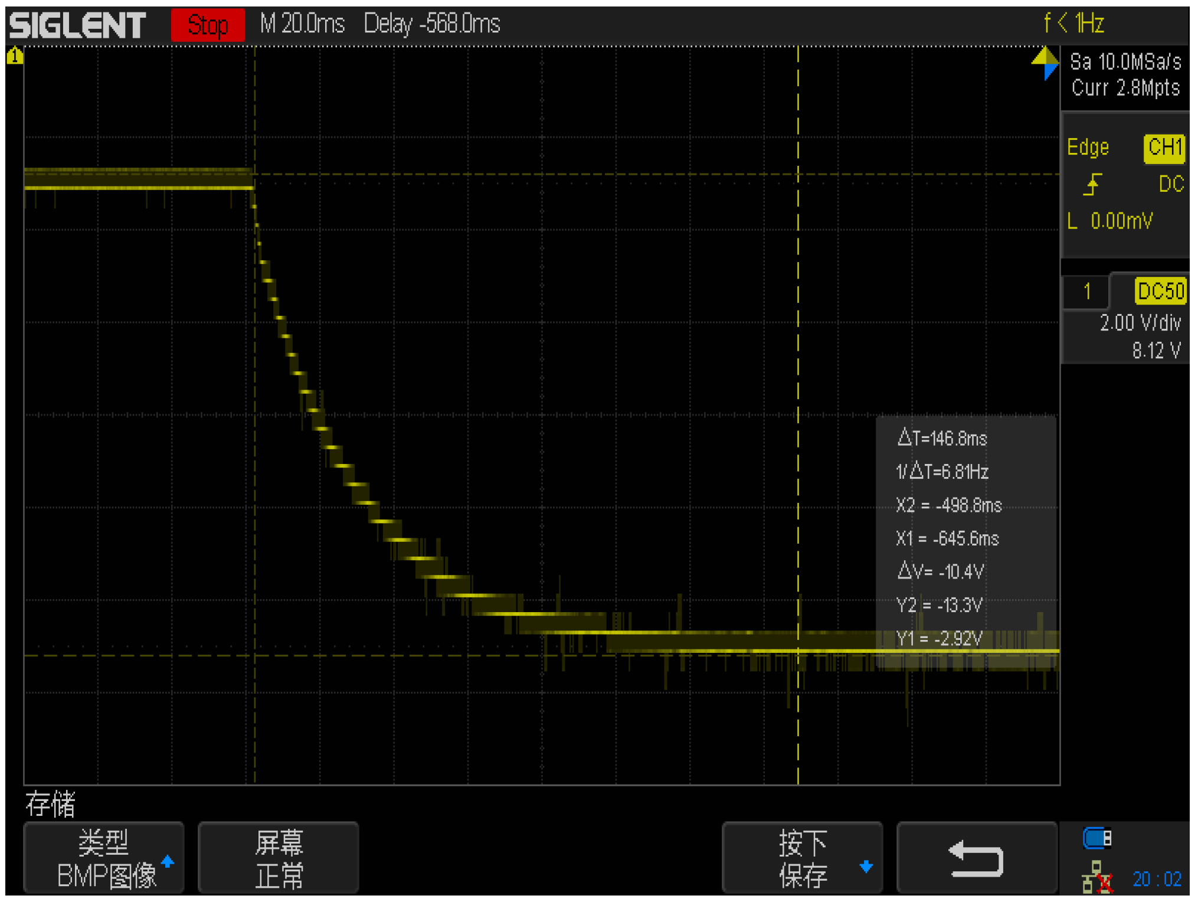Click the Delay -568.0ms readout
Image resolution: width=1198 pixels, height=902 pixels.
pos(432,24)
